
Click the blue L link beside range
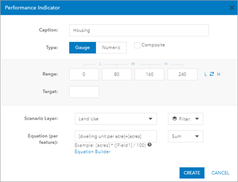click(x=206, y=75)
